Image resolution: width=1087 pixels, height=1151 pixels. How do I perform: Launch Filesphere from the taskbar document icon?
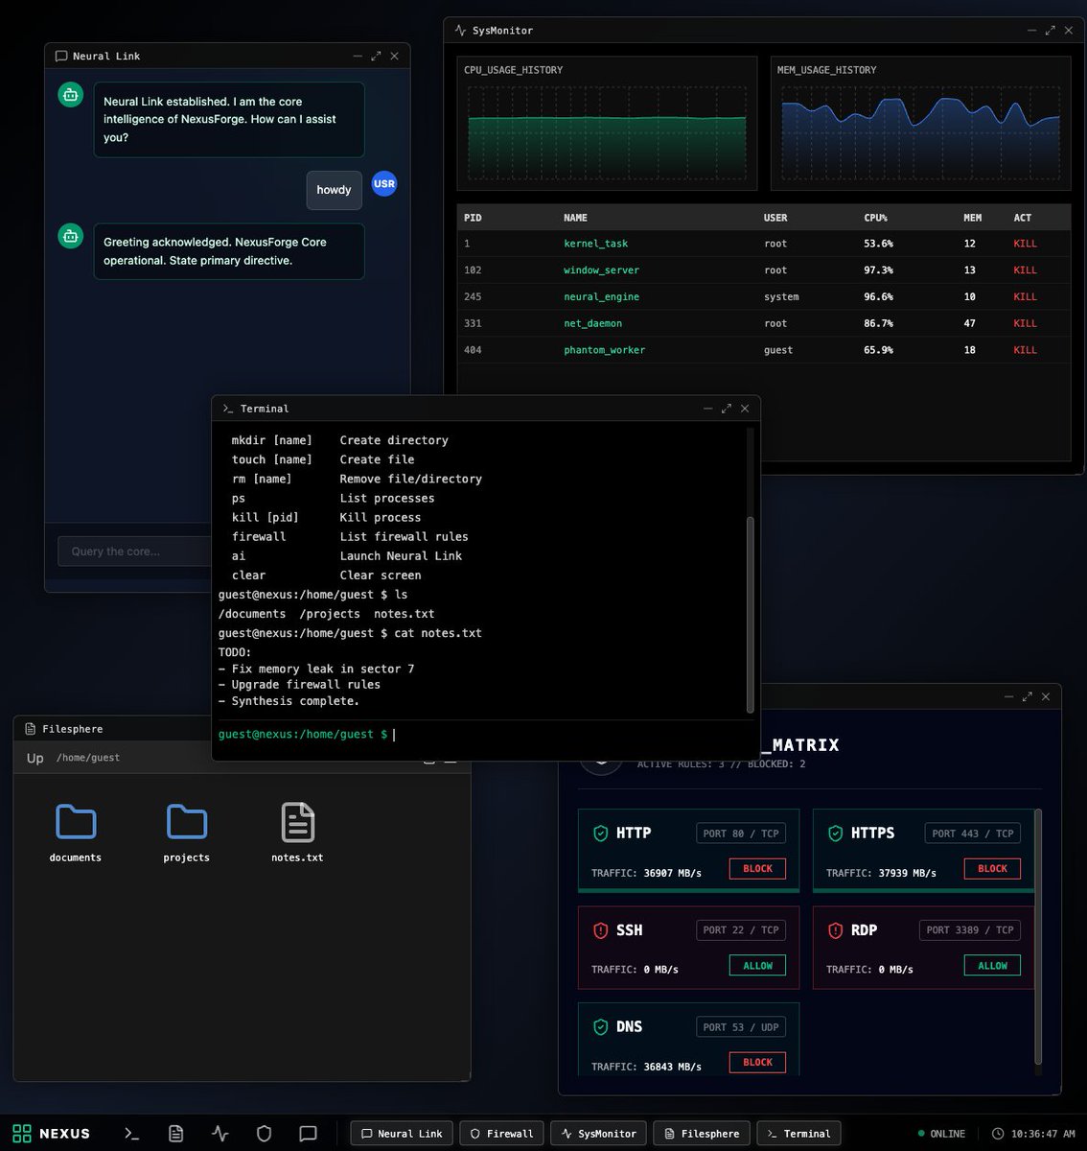176,1134
